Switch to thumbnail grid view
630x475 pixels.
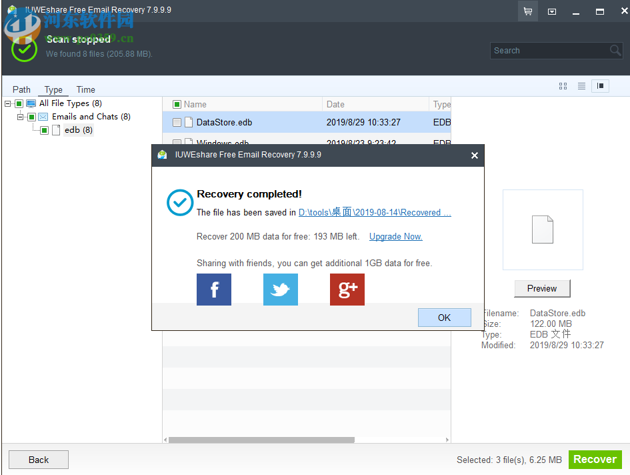click(563, 86)
